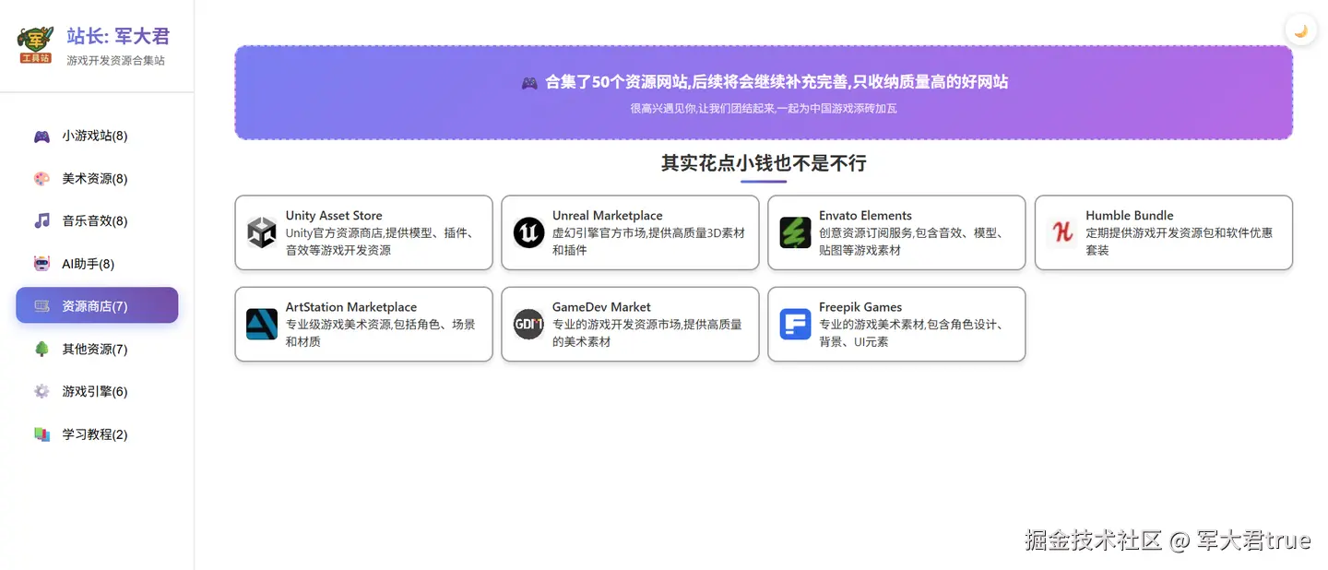The height and width of the screenshot is (570, 1328).
Task: Click the Unreal Marketplace logo icon
Action: pos(528,232)
